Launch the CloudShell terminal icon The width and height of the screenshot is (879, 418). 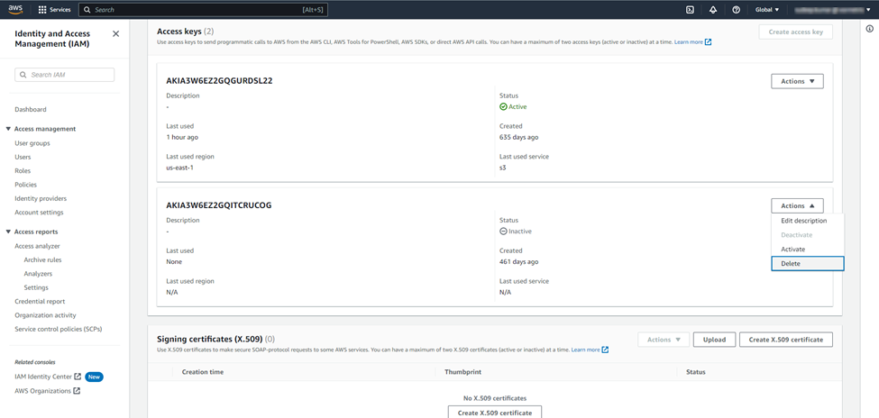click(x=691, y=10)
